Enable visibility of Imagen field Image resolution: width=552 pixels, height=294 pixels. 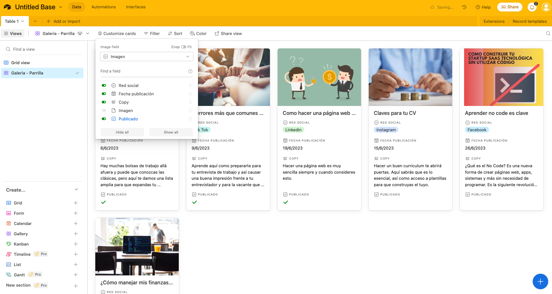[x=104, y=110]
